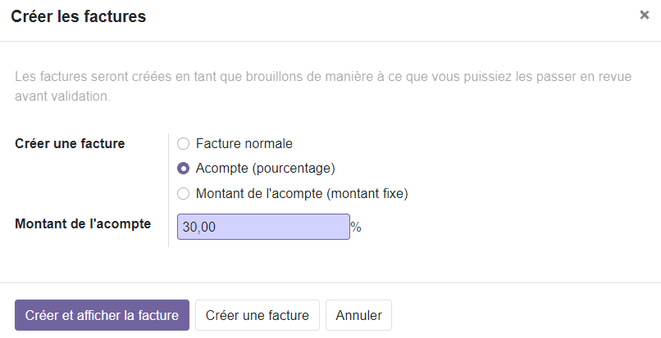
Task: Click Créer et afficher la facture button
Action: [x=102, y=315]
